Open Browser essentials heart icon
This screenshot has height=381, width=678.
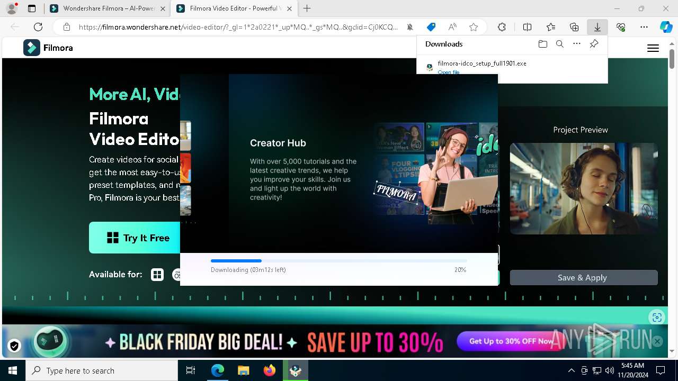pos(621,27)
